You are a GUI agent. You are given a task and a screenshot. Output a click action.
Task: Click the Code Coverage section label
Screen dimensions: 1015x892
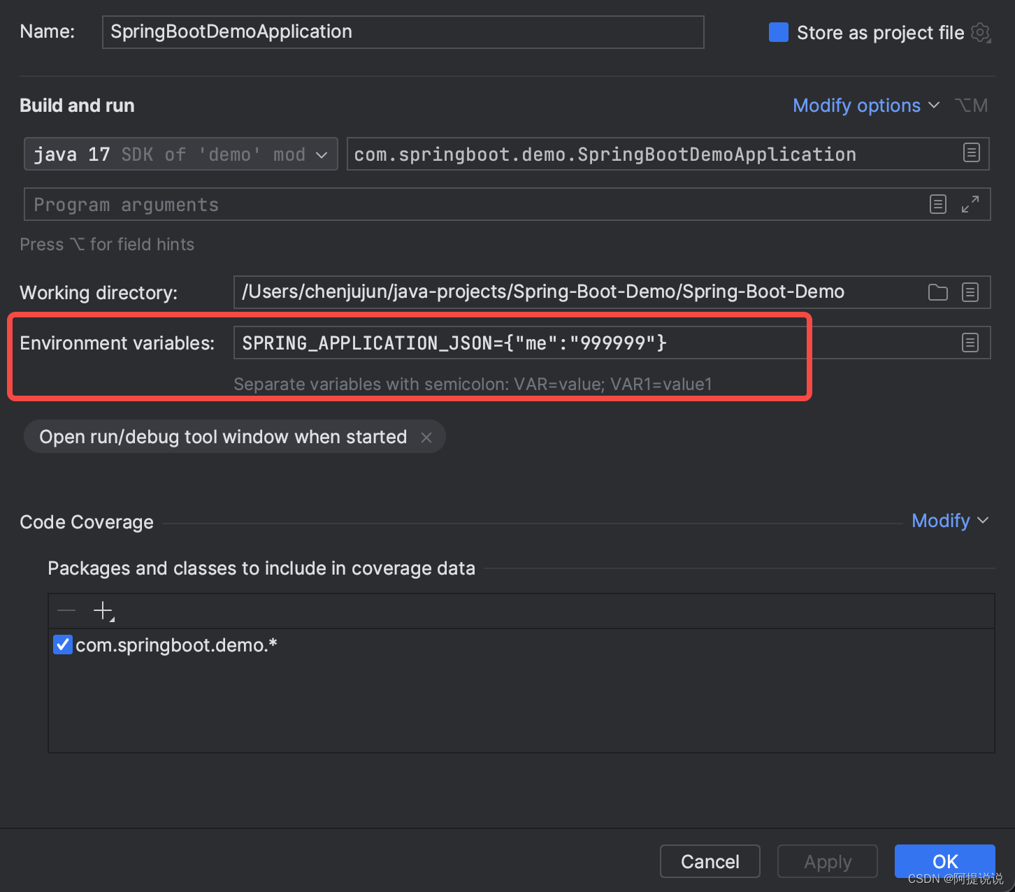coord(87,522)
